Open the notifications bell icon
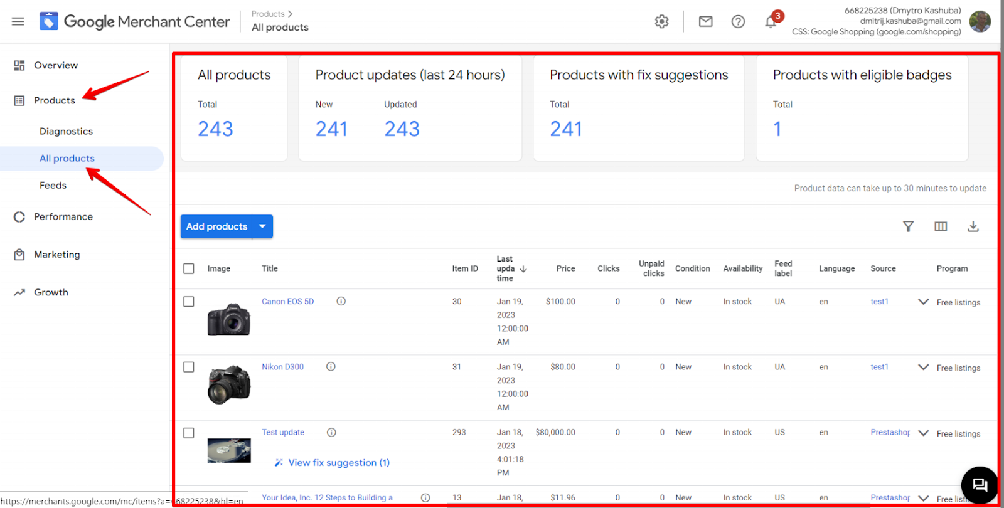This screenshot has width=1004, height=508. coord(771,22)
